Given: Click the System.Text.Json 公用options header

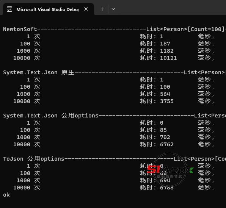Looking at the screenshot, I should 115,116.
